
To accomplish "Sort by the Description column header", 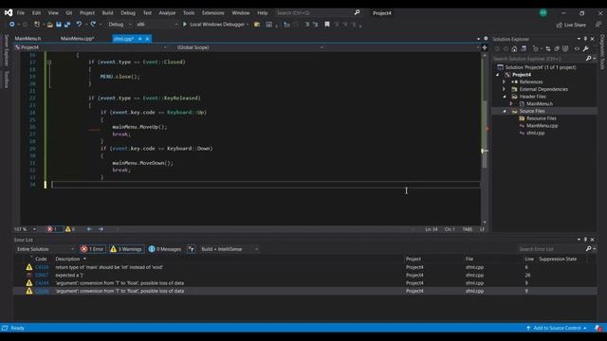I will (x=67, y=259).
